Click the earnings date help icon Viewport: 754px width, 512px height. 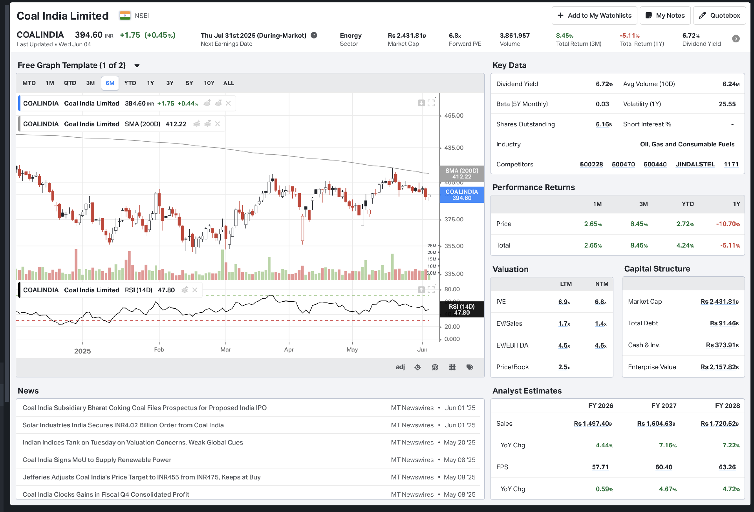[314, 35]
